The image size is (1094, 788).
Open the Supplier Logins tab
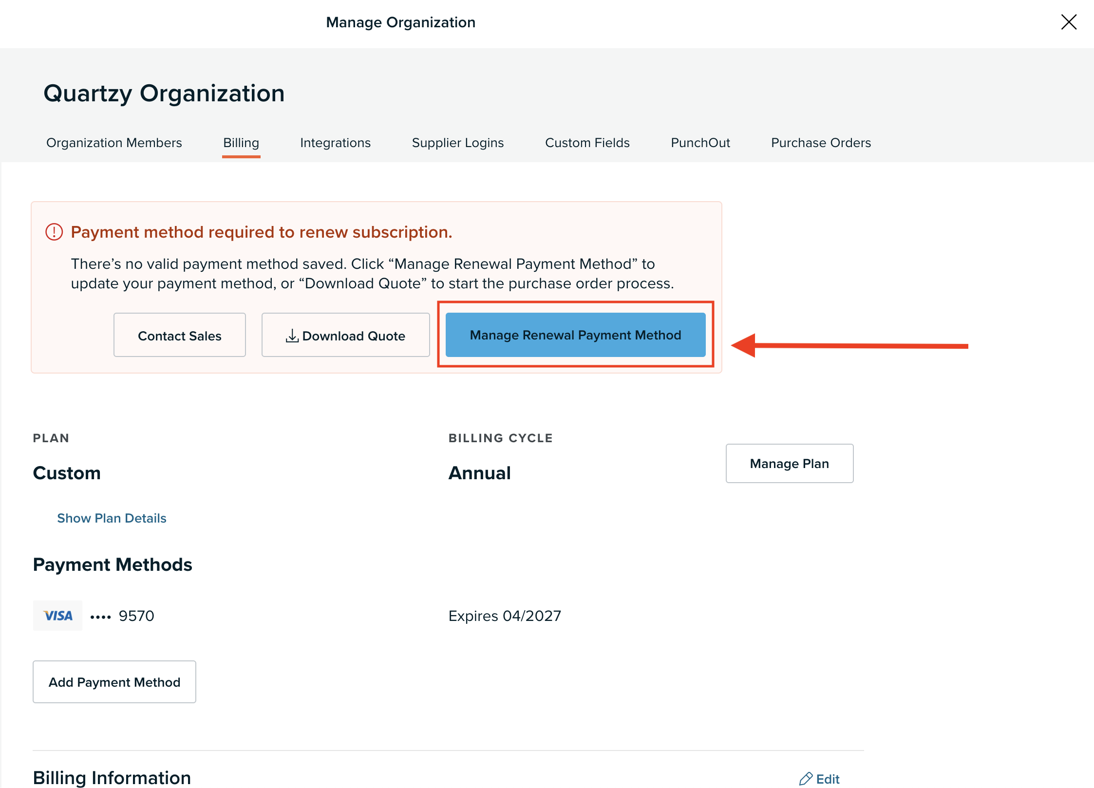pyautogui.click(x=458, y=143)
